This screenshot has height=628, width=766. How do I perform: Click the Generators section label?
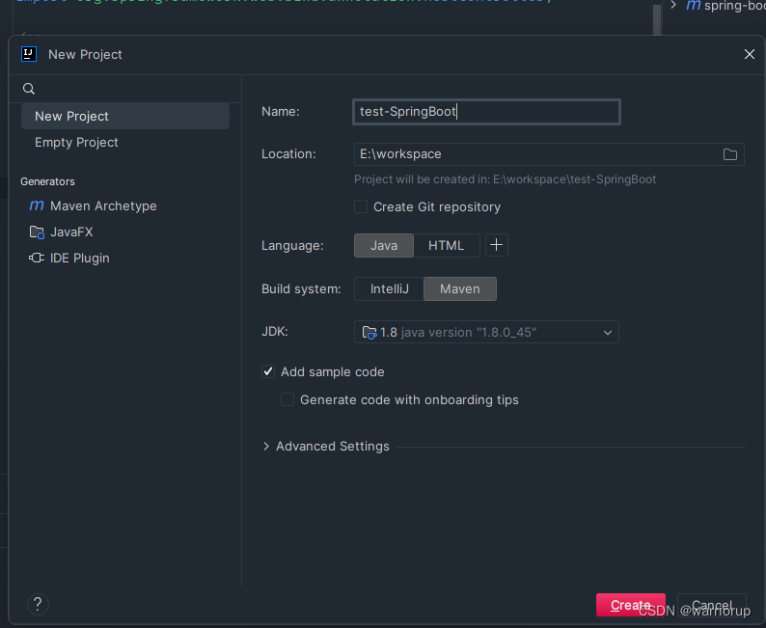tap(47, 181)
